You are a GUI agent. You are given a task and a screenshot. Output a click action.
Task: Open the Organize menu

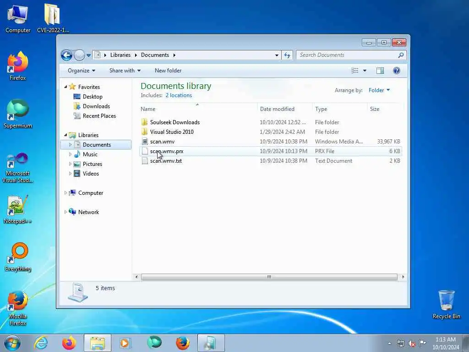tap(82, 71)
